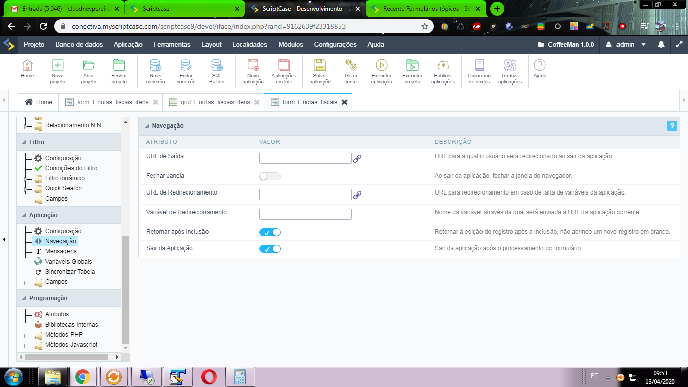Open Sincronizar Tabela in the sidebar
Screen dimensions: 688x387
tap(70, 272)
